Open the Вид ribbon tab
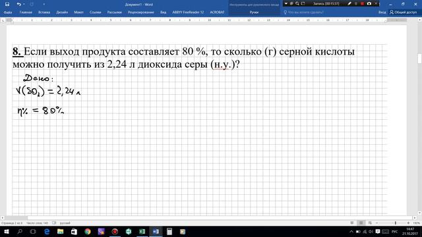The image size is (422, 237). [164, 13]
